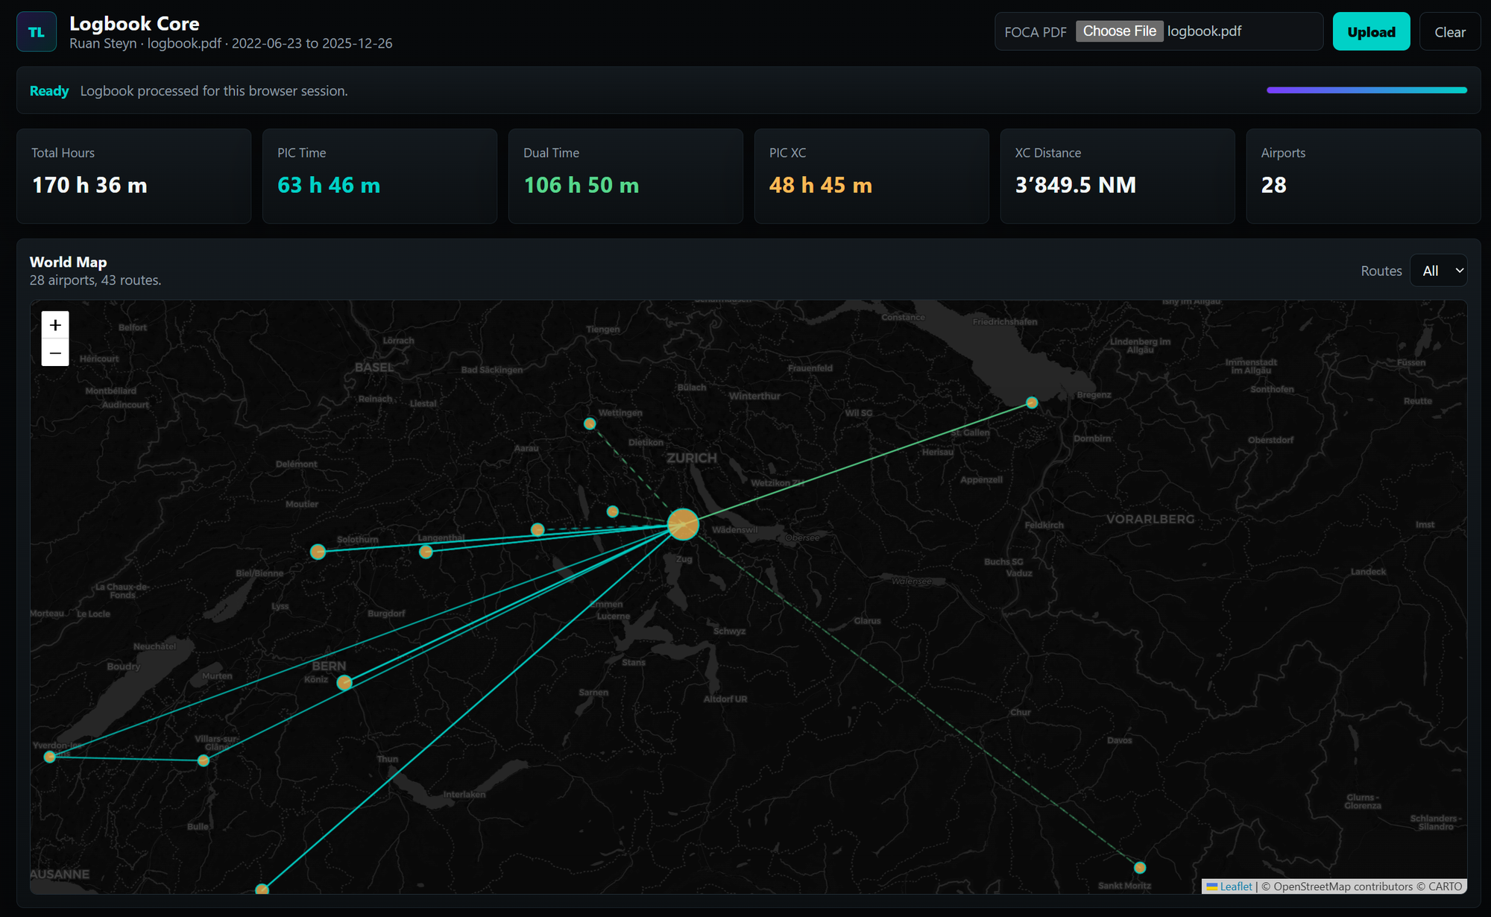The width and height of the screenshot is (1491, 917).
Task: Click the TL app logo icon
Action: click(37, 32)
